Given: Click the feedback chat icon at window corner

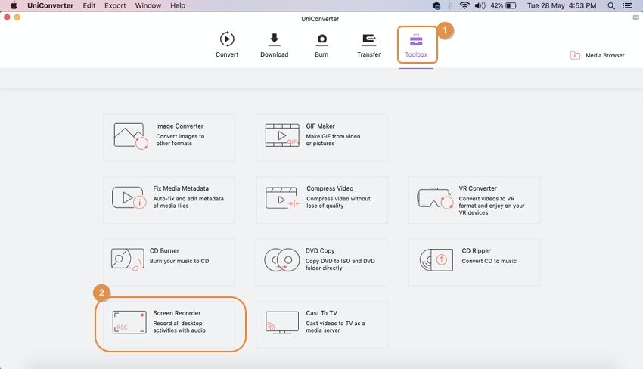Looking at the screenshot, I should tap(636, 18).
